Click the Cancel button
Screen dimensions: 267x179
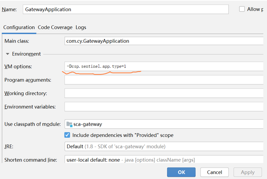(215, 172)
